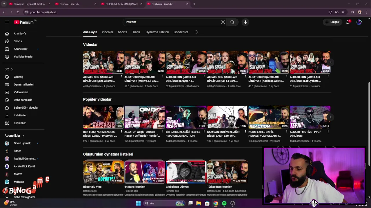This screenshot has height=208, width=371.
Task: Play the MARGIELA REACTION thumbnail
Action: point(186,117)
